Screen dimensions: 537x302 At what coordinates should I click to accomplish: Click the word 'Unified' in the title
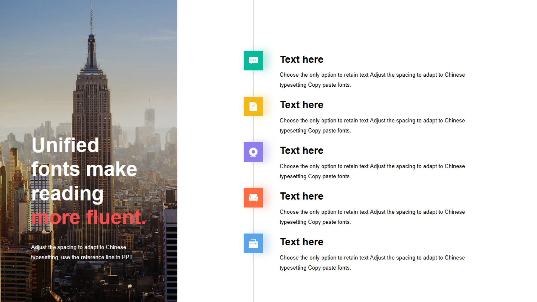pos(65,145)
